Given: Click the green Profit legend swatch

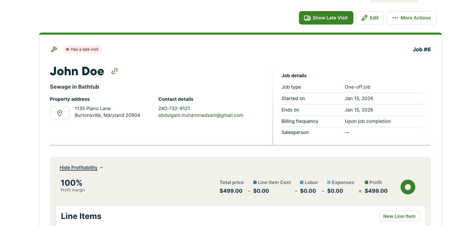Looking at the screenshot, I should [x=366, y=182].
